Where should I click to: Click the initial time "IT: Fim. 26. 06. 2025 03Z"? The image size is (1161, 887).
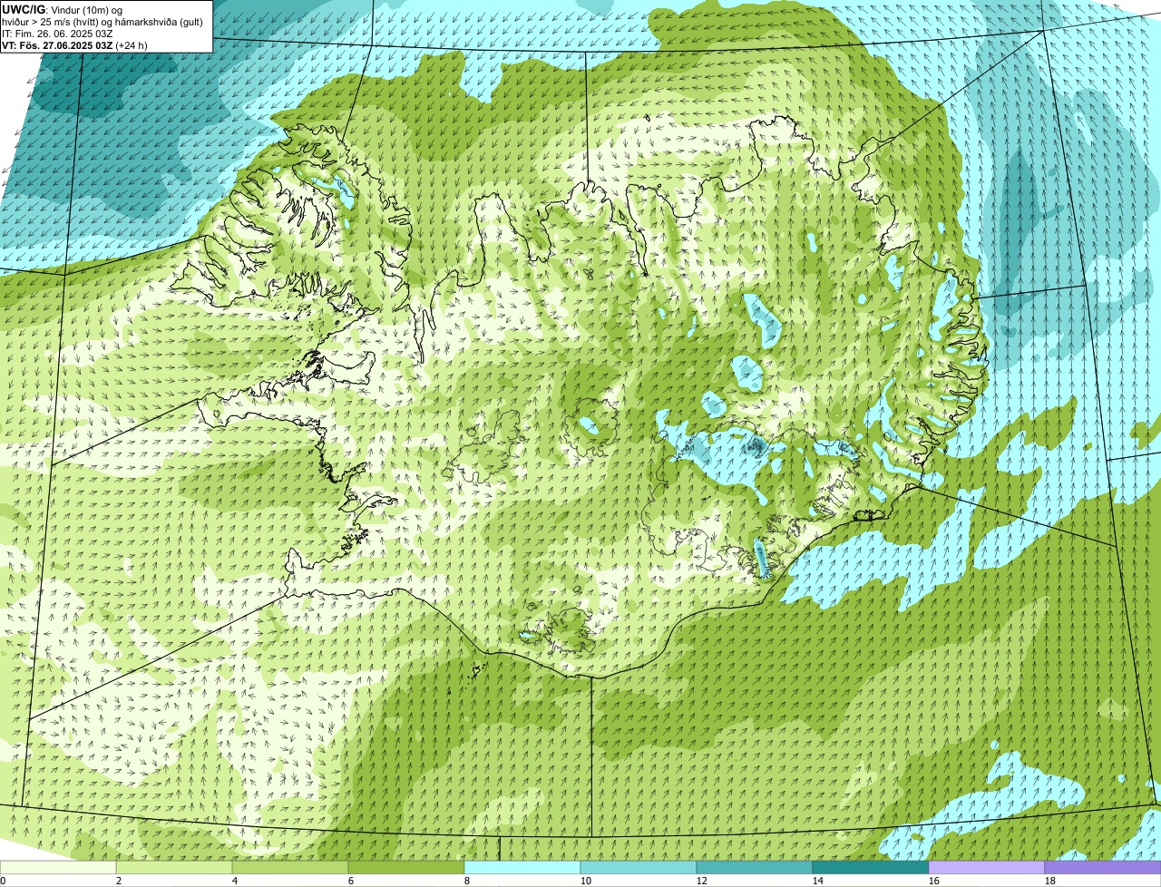point(58,33)
